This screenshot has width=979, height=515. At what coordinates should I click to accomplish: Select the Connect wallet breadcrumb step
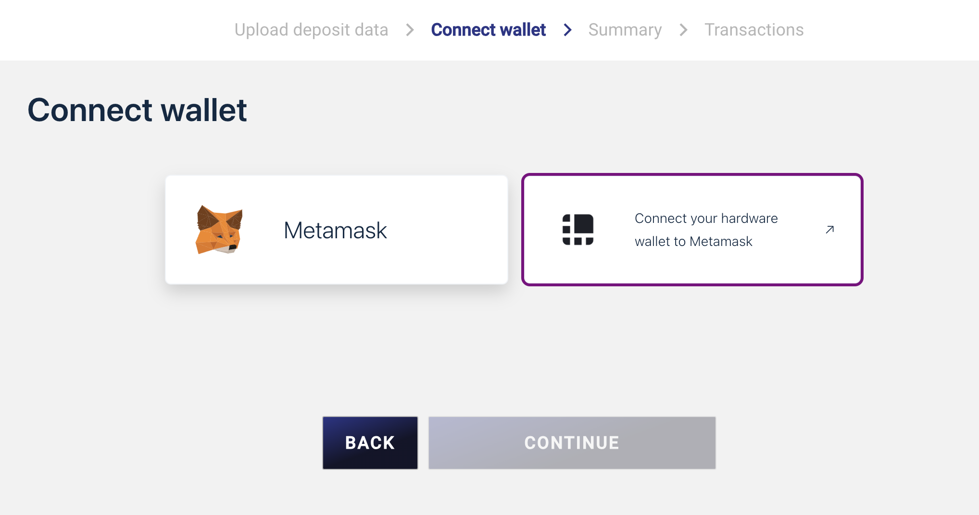click(x=488, y=30)
